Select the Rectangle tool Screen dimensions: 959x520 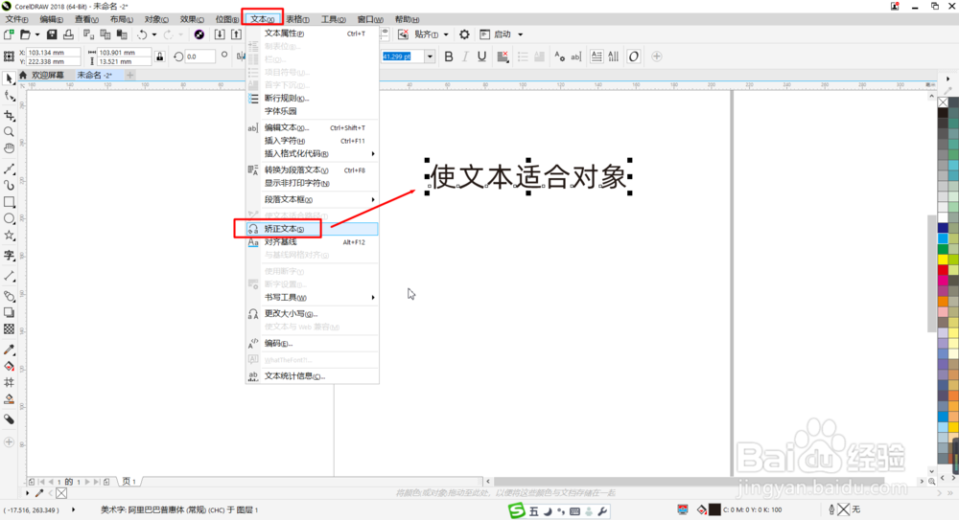click(x=10, y=202)
